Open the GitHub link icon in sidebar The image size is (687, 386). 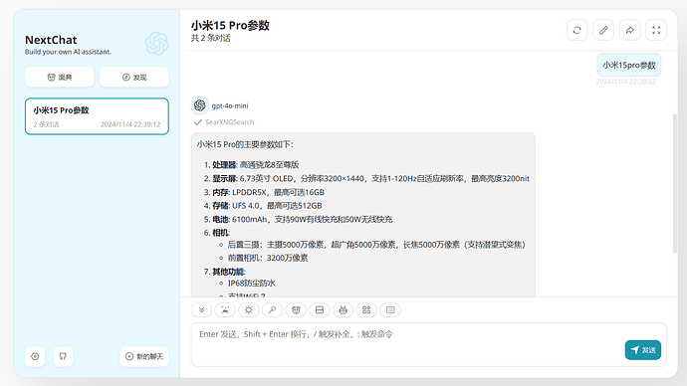coord(63,356)
